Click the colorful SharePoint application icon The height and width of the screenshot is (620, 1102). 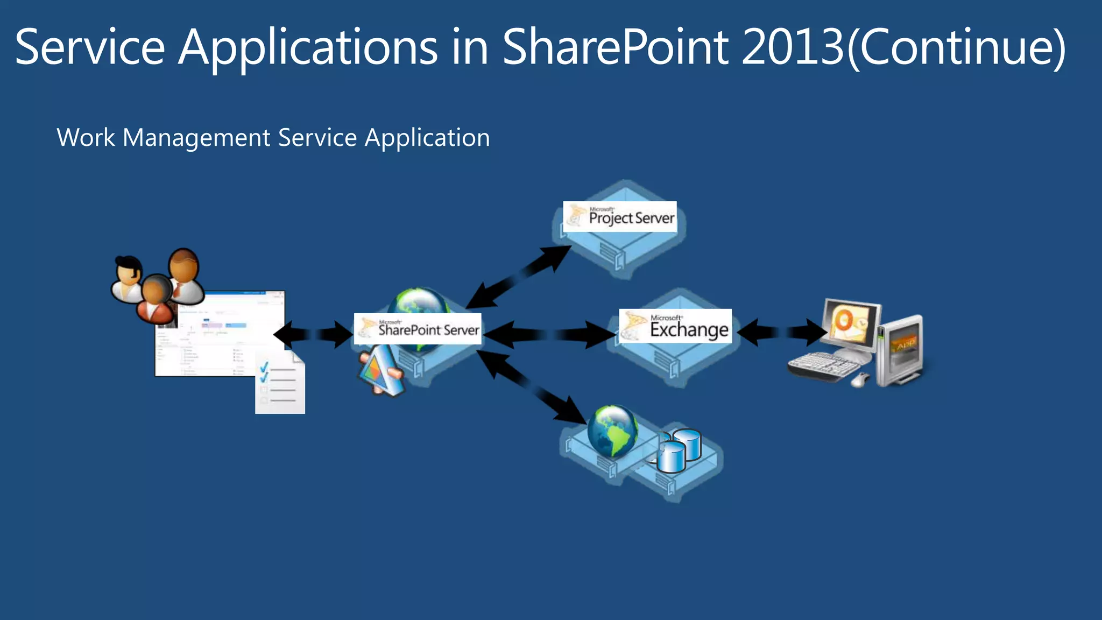380,371
